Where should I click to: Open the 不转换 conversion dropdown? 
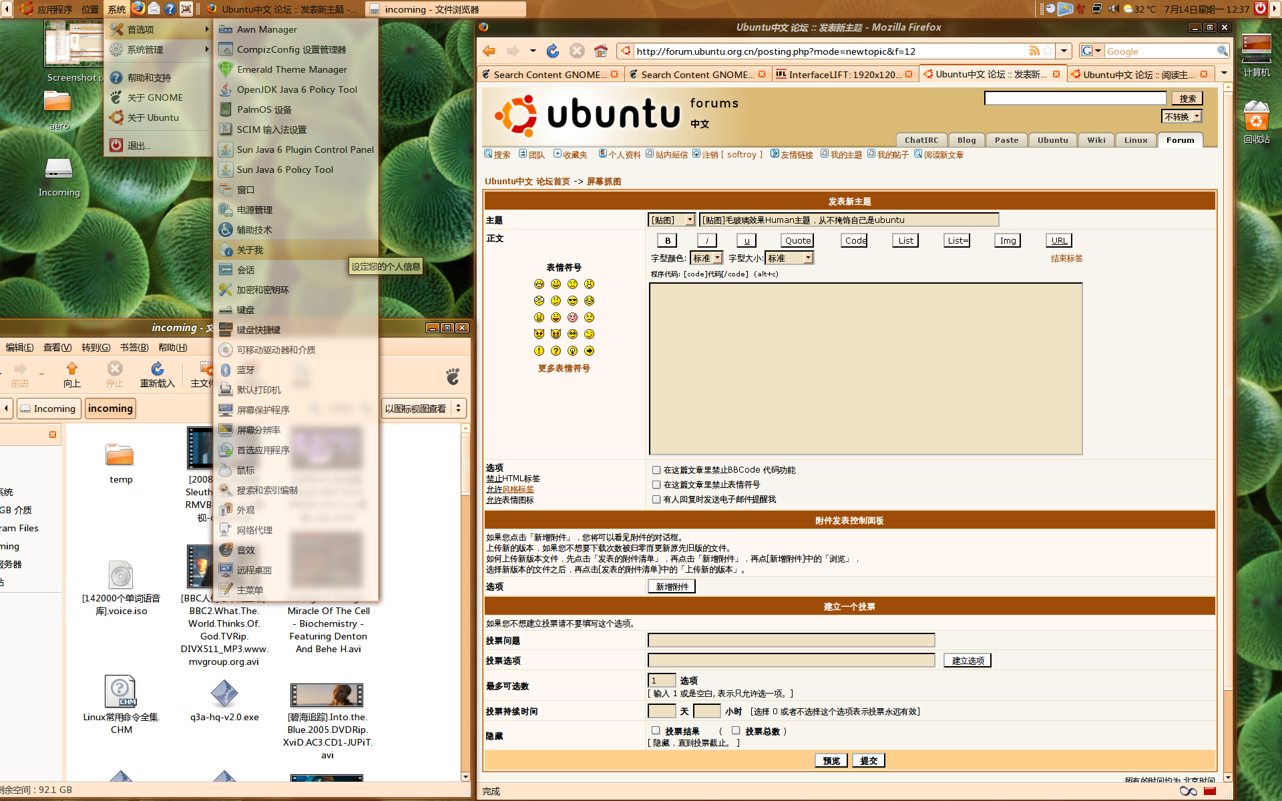tap(1182, 116)
